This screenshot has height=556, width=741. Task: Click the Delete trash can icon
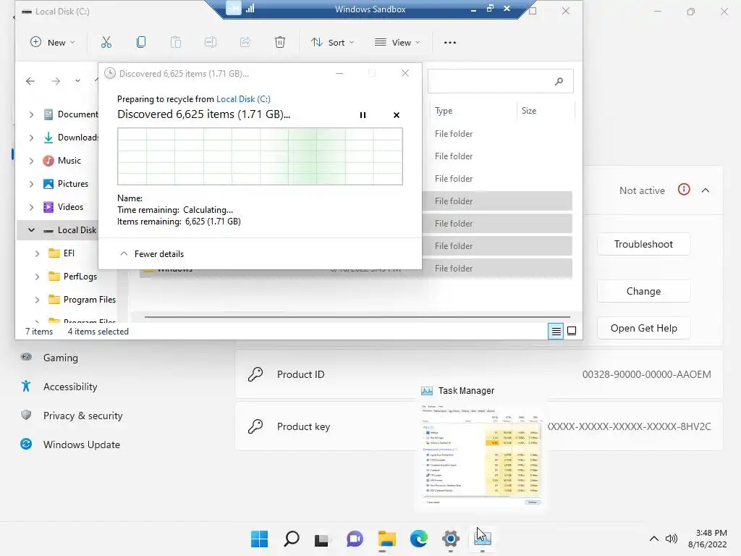tap(280, 43)
